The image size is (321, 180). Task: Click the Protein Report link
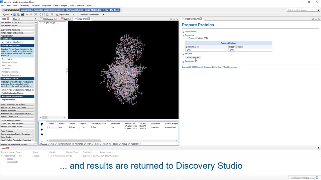[14, 49]
